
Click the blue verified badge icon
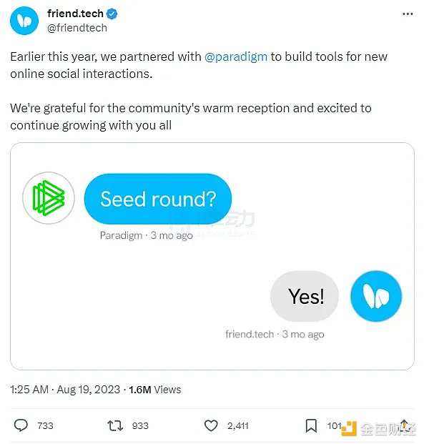tap(112, 14)
